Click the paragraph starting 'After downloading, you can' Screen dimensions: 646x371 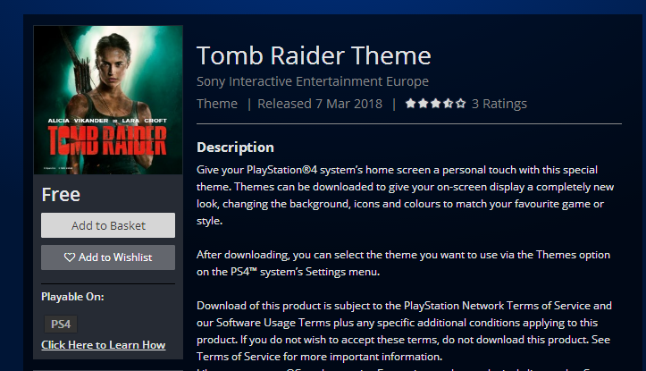(x=403, y=263)
